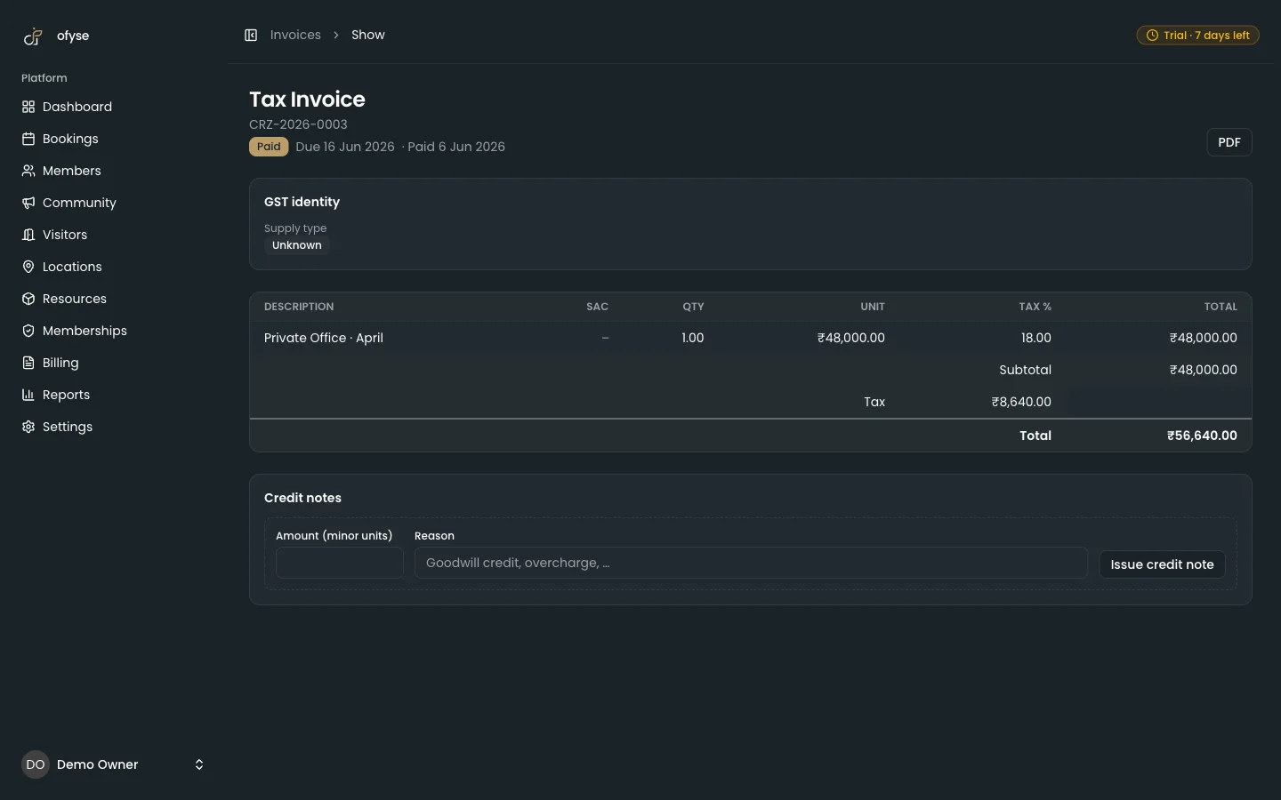Click the QTY column header
This screenshot has width=1281, height=800.
tap(693, 307)
